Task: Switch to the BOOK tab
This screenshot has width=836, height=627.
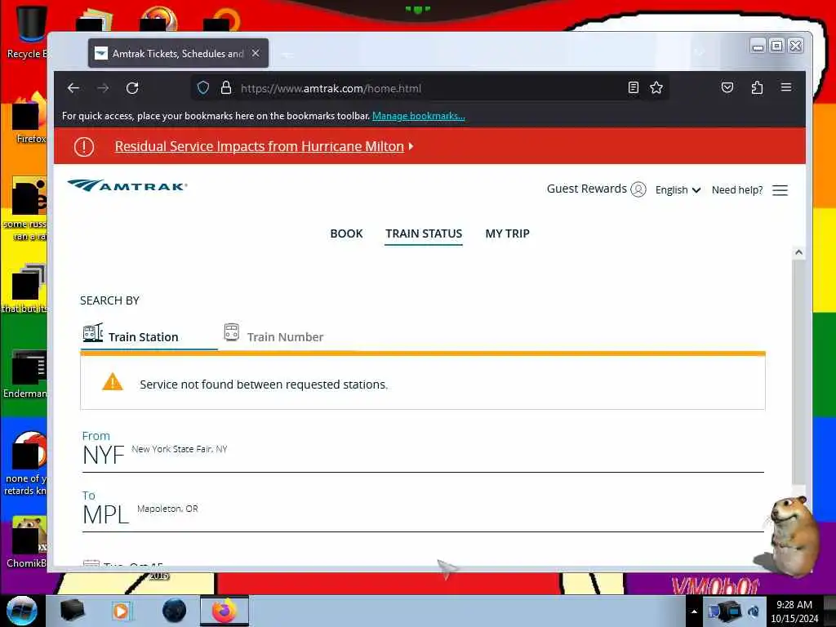Action: coord(346,233)
